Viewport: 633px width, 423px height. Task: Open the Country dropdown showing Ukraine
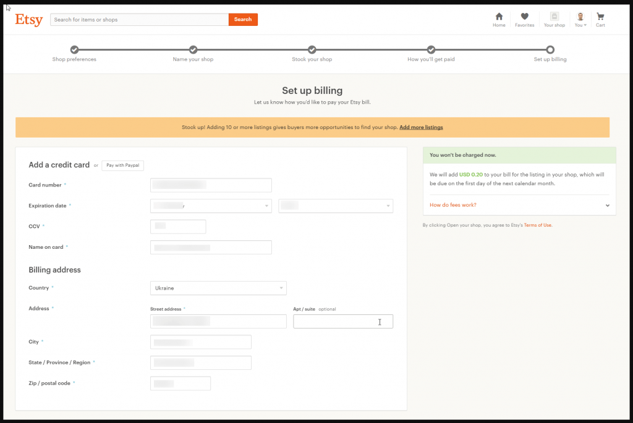(218, 288)
